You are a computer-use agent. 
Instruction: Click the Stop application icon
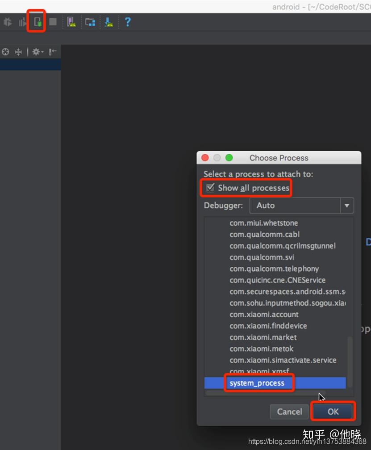click(52, 21)
